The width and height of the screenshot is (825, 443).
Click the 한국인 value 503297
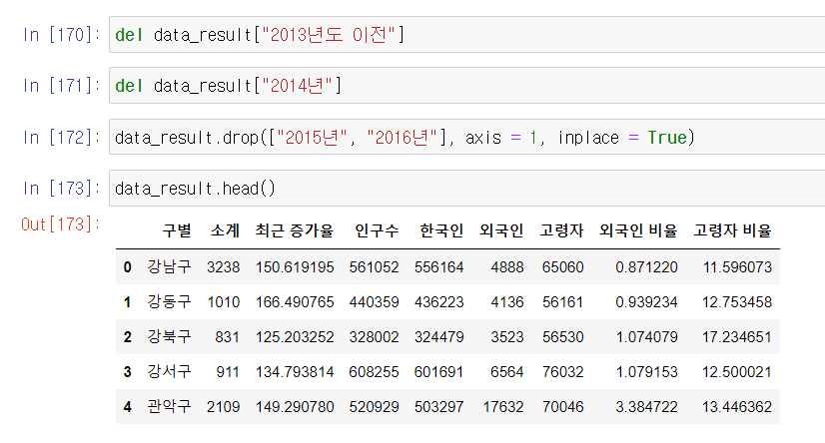438,407
